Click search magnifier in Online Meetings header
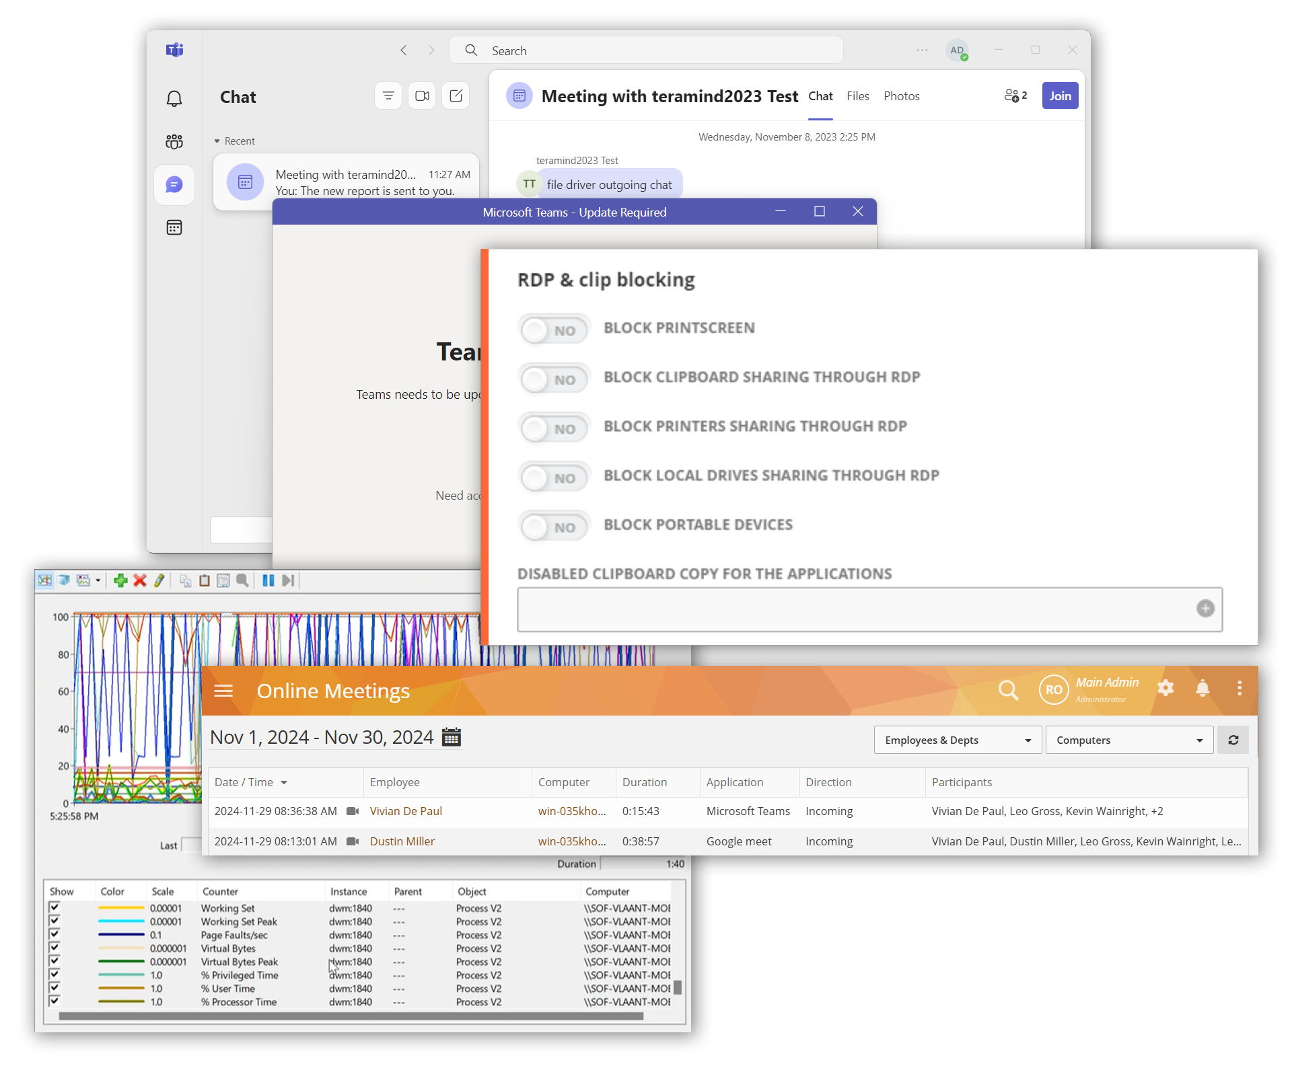Viewport: 1292px width, 1072px height. point(1008,690)
